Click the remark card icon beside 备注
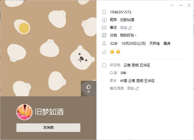Image resolution: width=194 pixels, height=140 pixels. coord(104,28)
